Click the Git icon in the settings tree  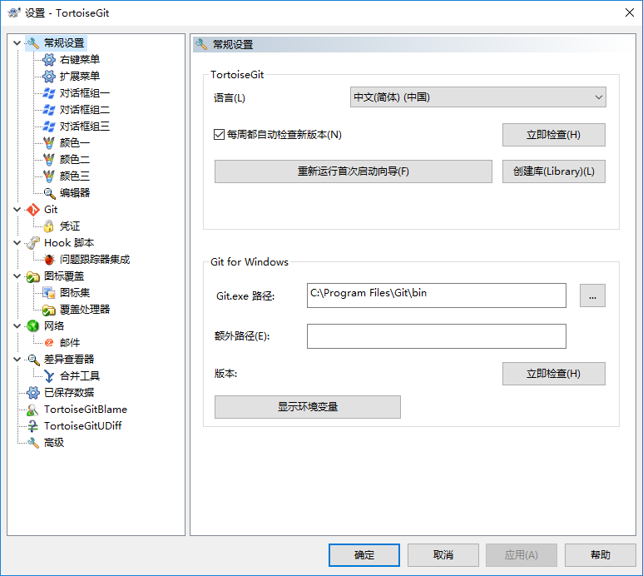[33, 210]
